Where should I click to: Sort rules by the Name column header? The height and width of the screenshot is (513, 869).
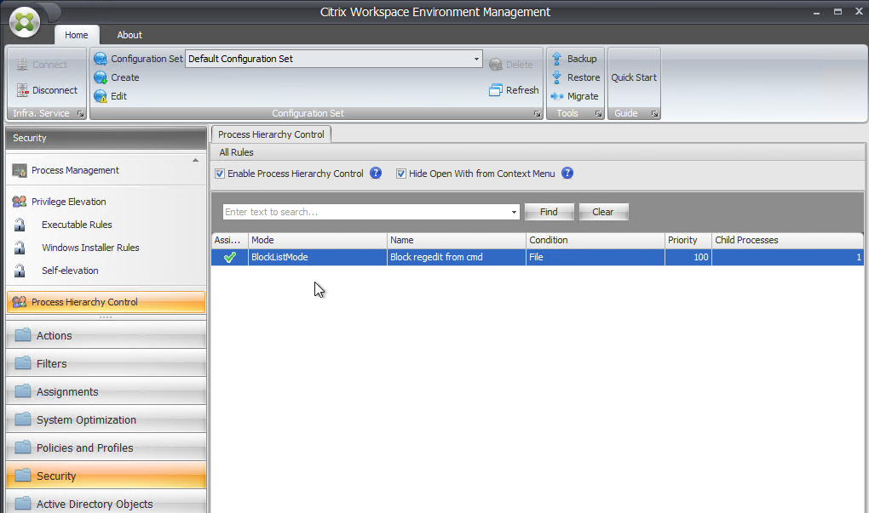pos(457,240)
